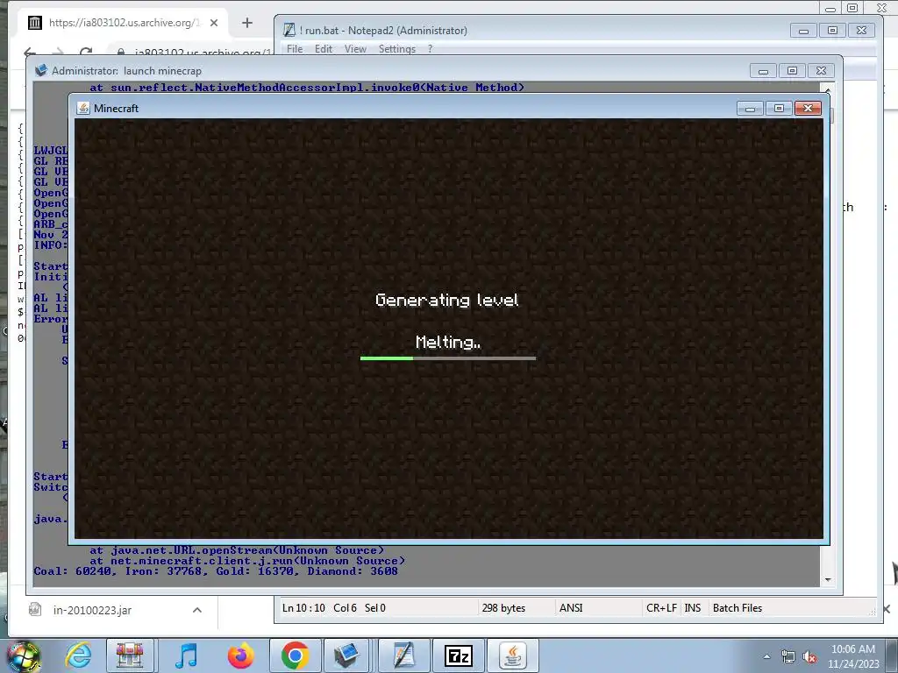898x673 pixels.
Task: Open the network tray icon
Action: tap(788, 657)
